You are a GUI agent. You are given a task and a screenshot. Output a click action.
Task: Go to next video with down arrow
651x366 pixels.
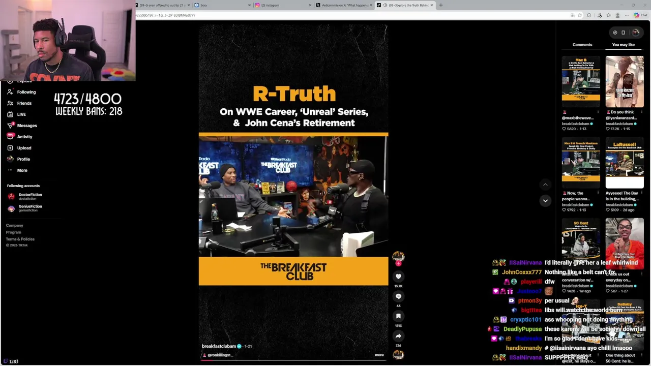point(545,201)
